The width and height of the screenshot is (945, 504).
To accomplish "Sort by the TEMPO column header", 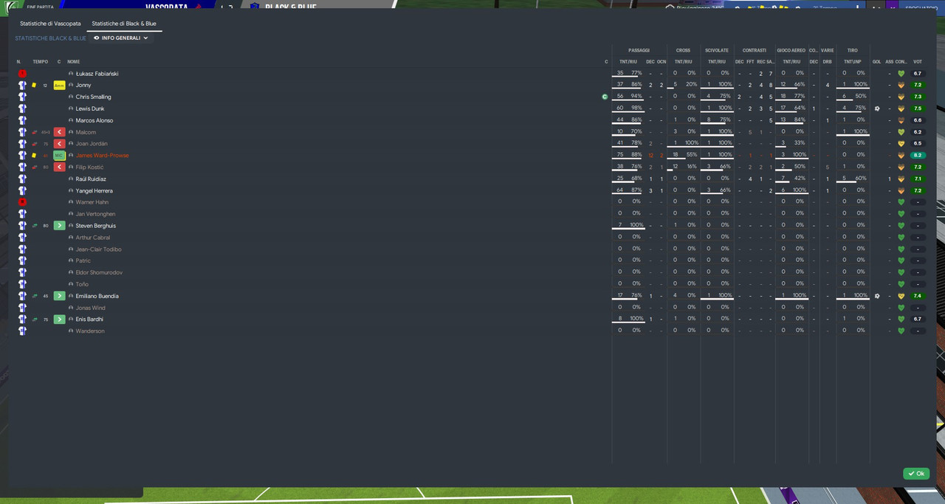I will pyautogui.click(x=40, y=61).
